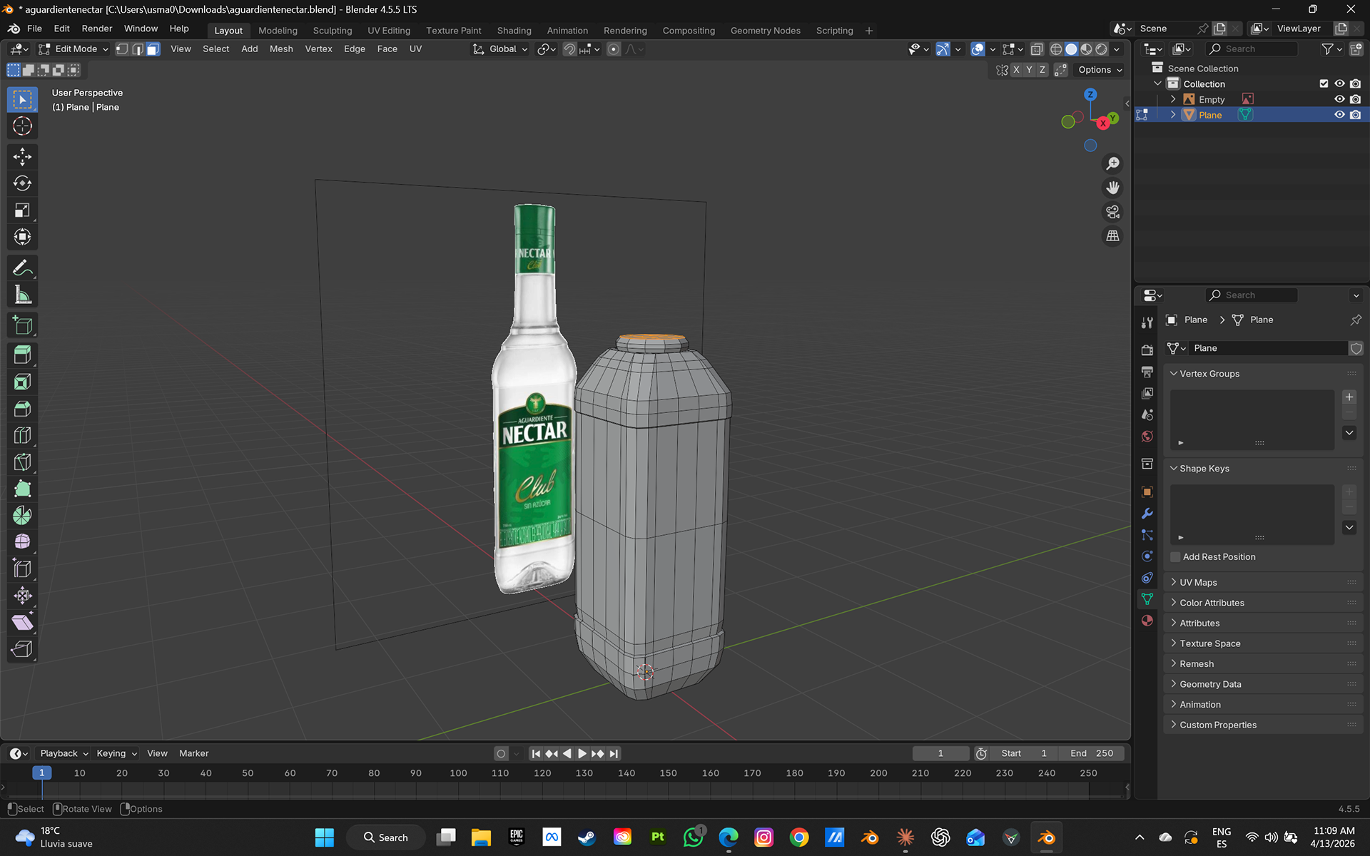
Task: Choose the Extrude Region tool
Action: coord(22,355)
